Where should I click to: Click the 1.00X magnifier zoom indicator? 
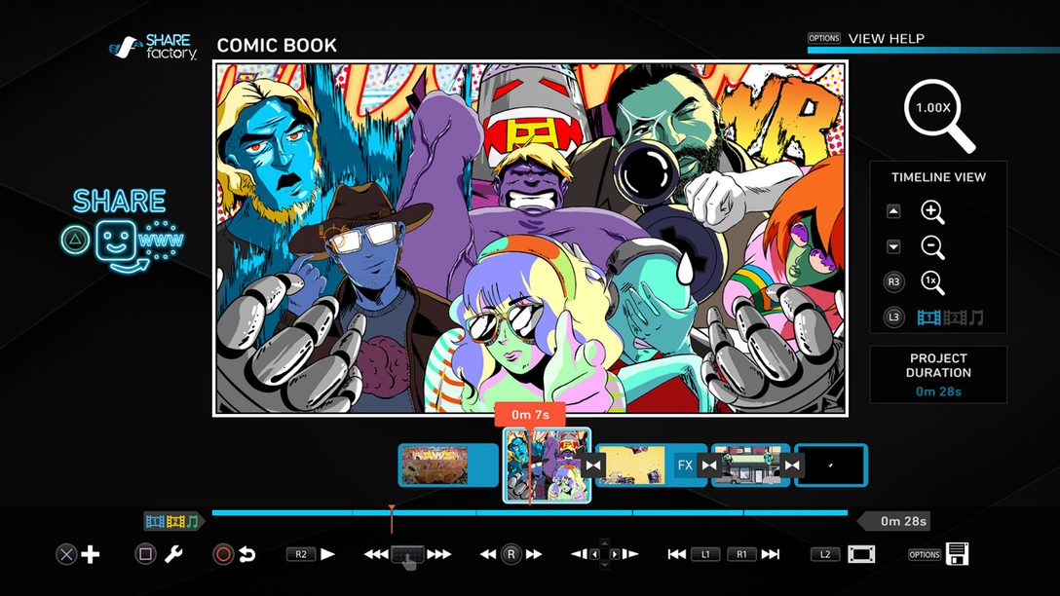click(x=939, y=116)
